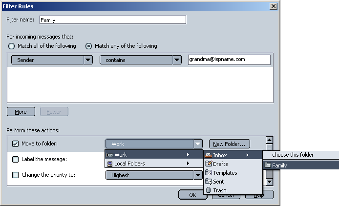Open the Sender criteria dropdown
This screenshot has height=206, width=339.
(x=52, y=60)
